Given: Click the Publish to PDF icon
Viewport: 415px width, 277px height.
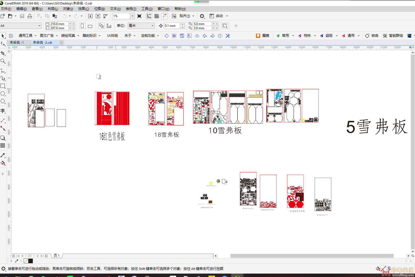Looking at the screenshot, I should tap(105, 16).
